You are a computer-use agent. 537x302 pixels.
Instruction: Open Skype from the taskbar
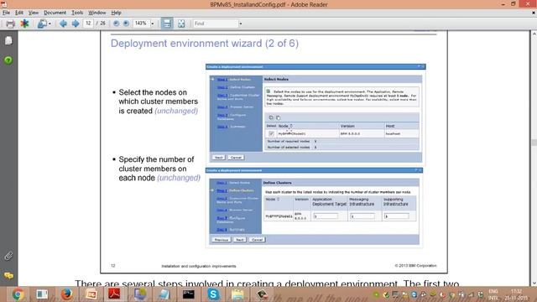pos(213,294)
